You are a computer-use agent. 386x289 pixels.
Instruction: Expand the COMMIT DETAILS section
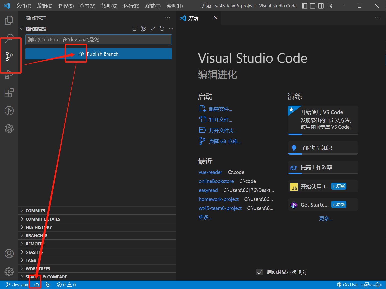[97, 219]
